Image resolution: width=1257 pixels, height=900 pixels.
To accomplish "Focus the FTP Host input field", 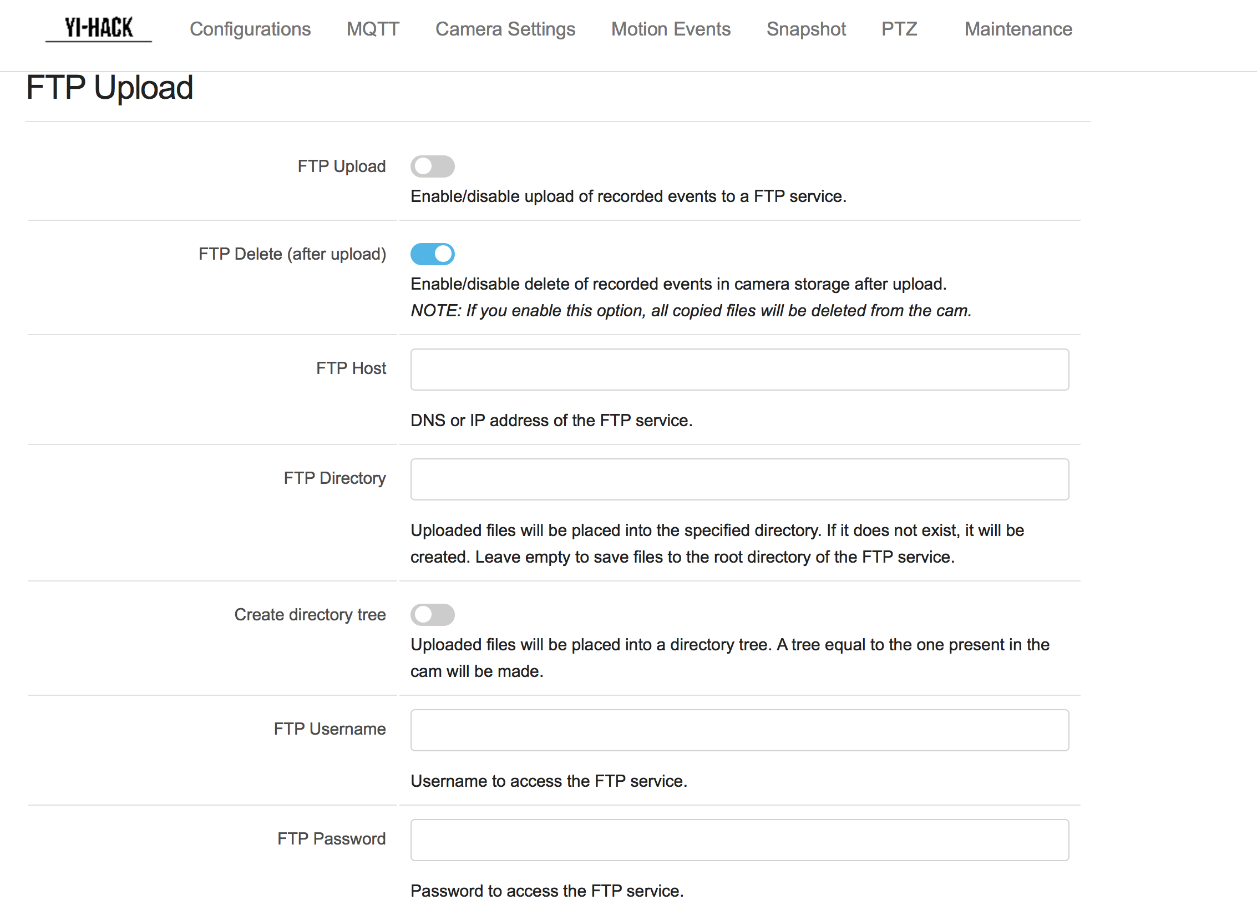I will click(739, 370).
